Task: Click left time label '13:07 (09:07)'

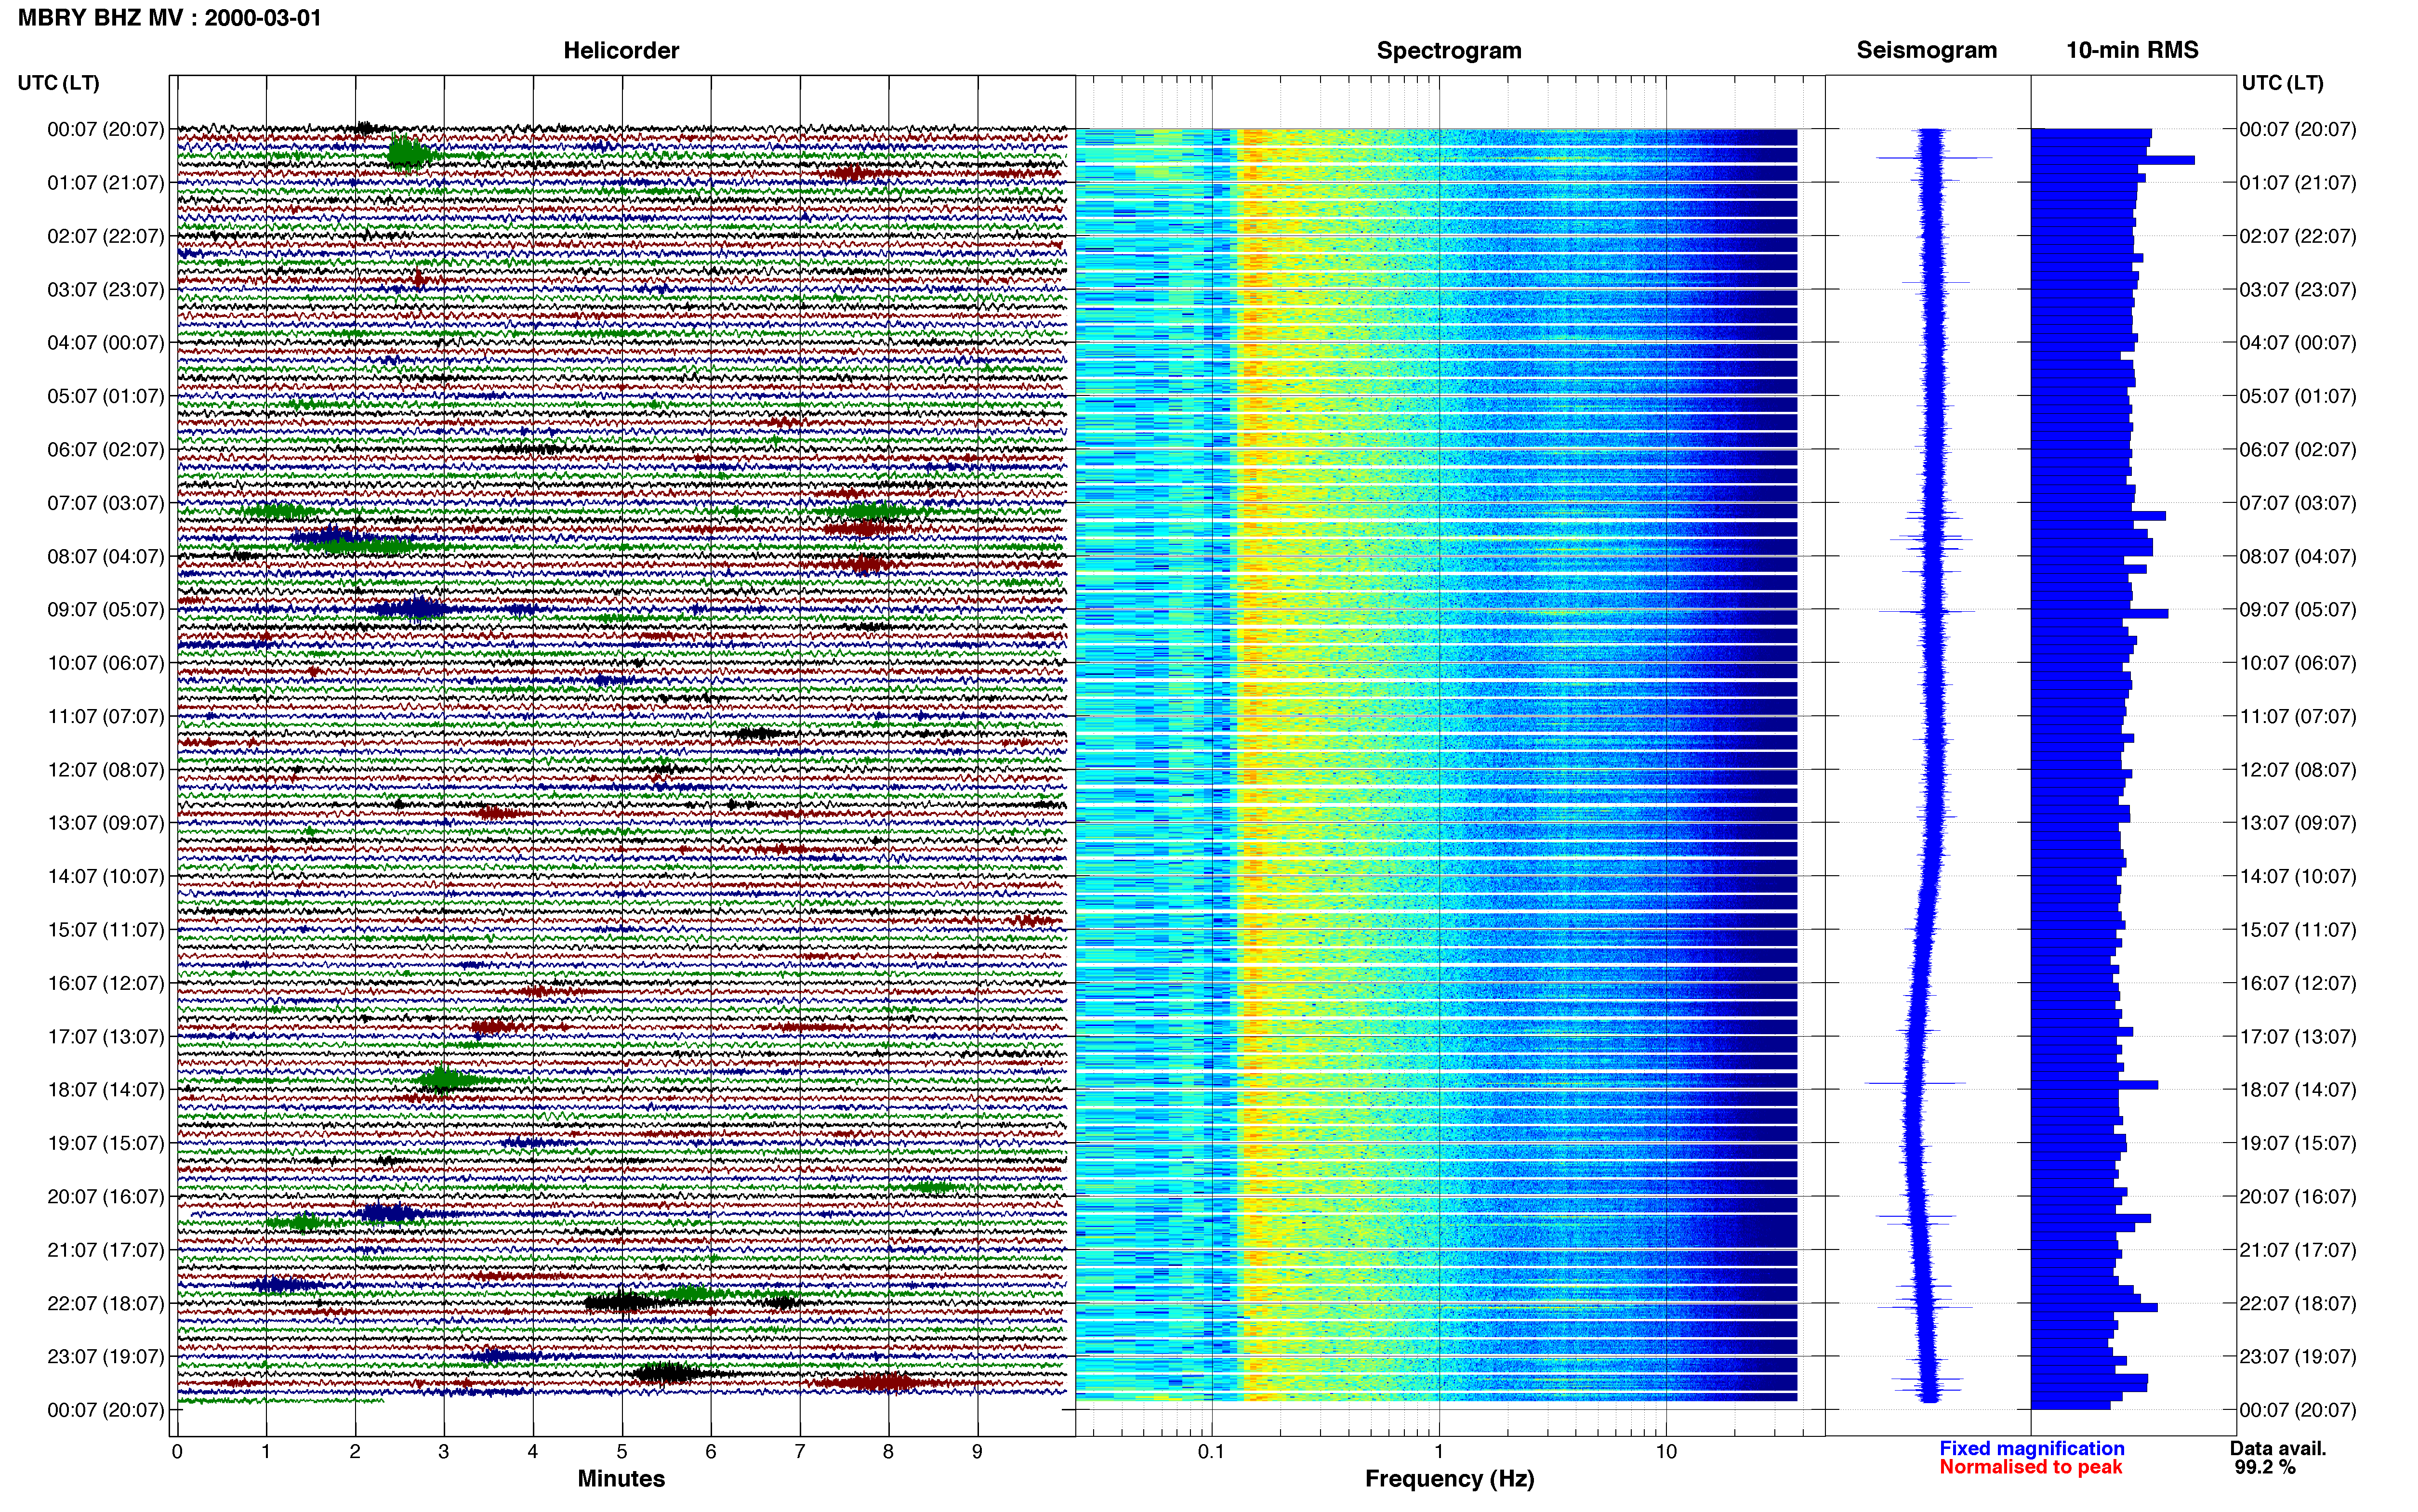Action: click(106, 823)
